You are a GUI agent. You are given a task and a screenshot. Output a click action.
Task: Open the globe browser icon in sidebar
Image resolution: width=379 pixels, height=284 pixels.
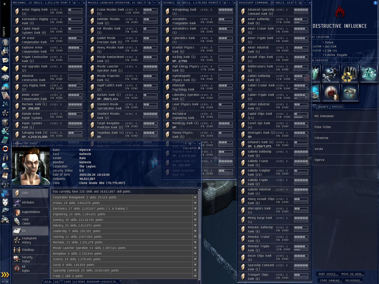pos(5,166)
